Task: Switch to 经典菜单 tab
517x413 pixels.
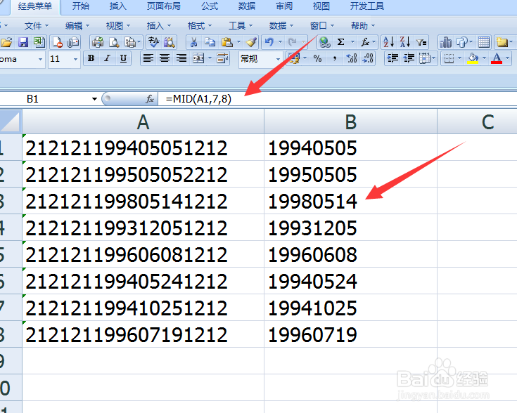Action: click(x=35, y=6)
